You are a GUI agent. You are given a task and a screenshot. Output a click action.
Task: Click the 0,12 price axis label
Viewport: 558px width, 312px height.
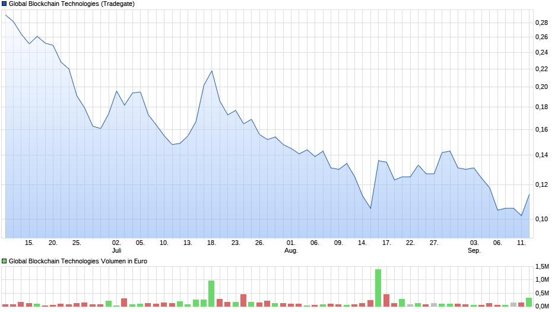(541, 184)
